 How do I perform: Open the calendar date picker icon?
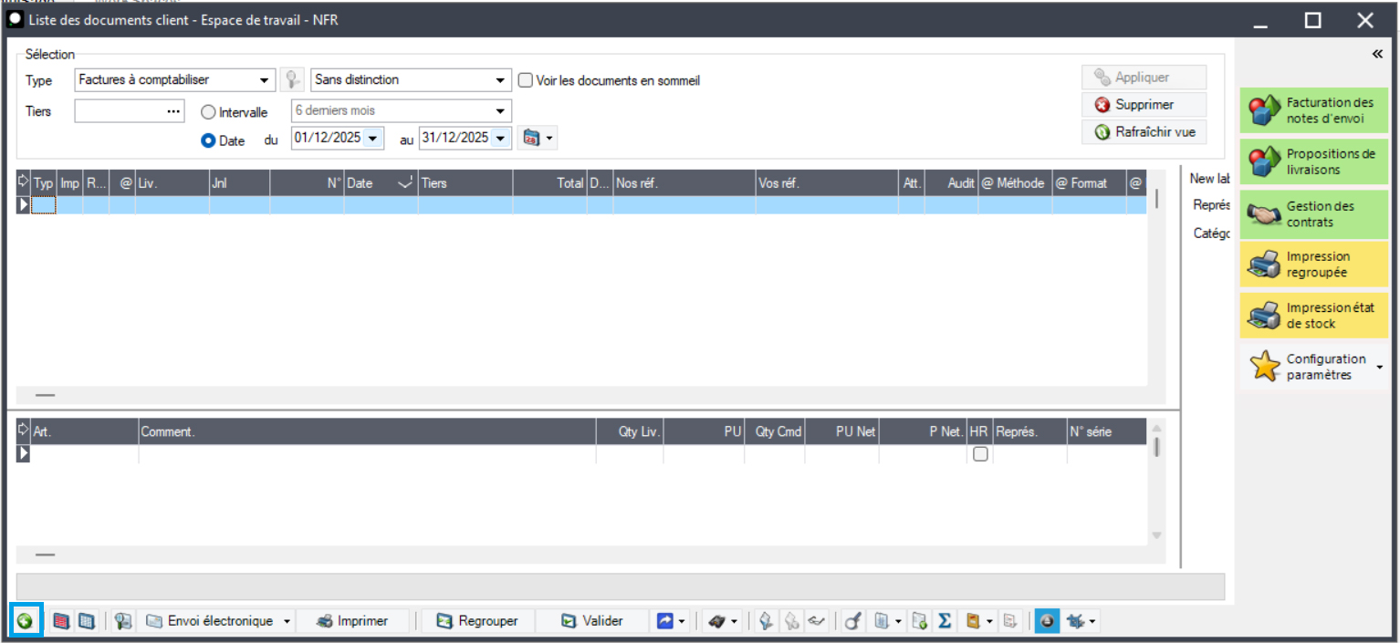click(x=532, y=139)
